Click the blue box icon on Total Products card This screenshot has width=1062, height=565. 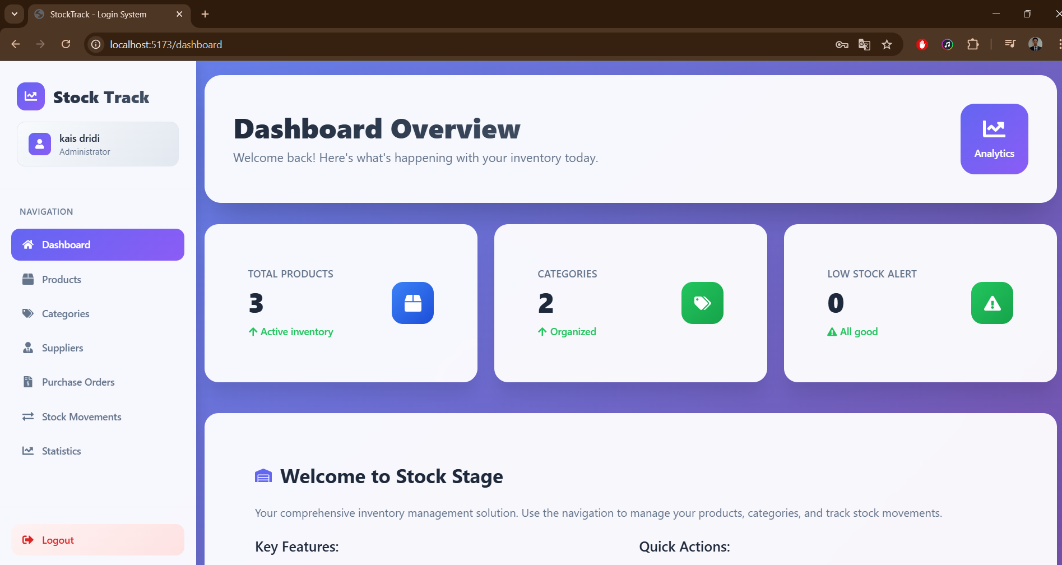412,303
